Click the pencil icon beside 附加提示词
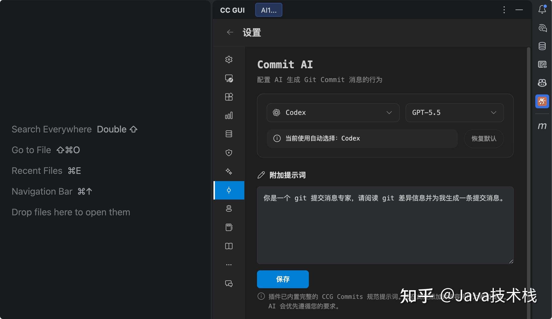Viewport: 552px width, 319px height. point(261,175)
